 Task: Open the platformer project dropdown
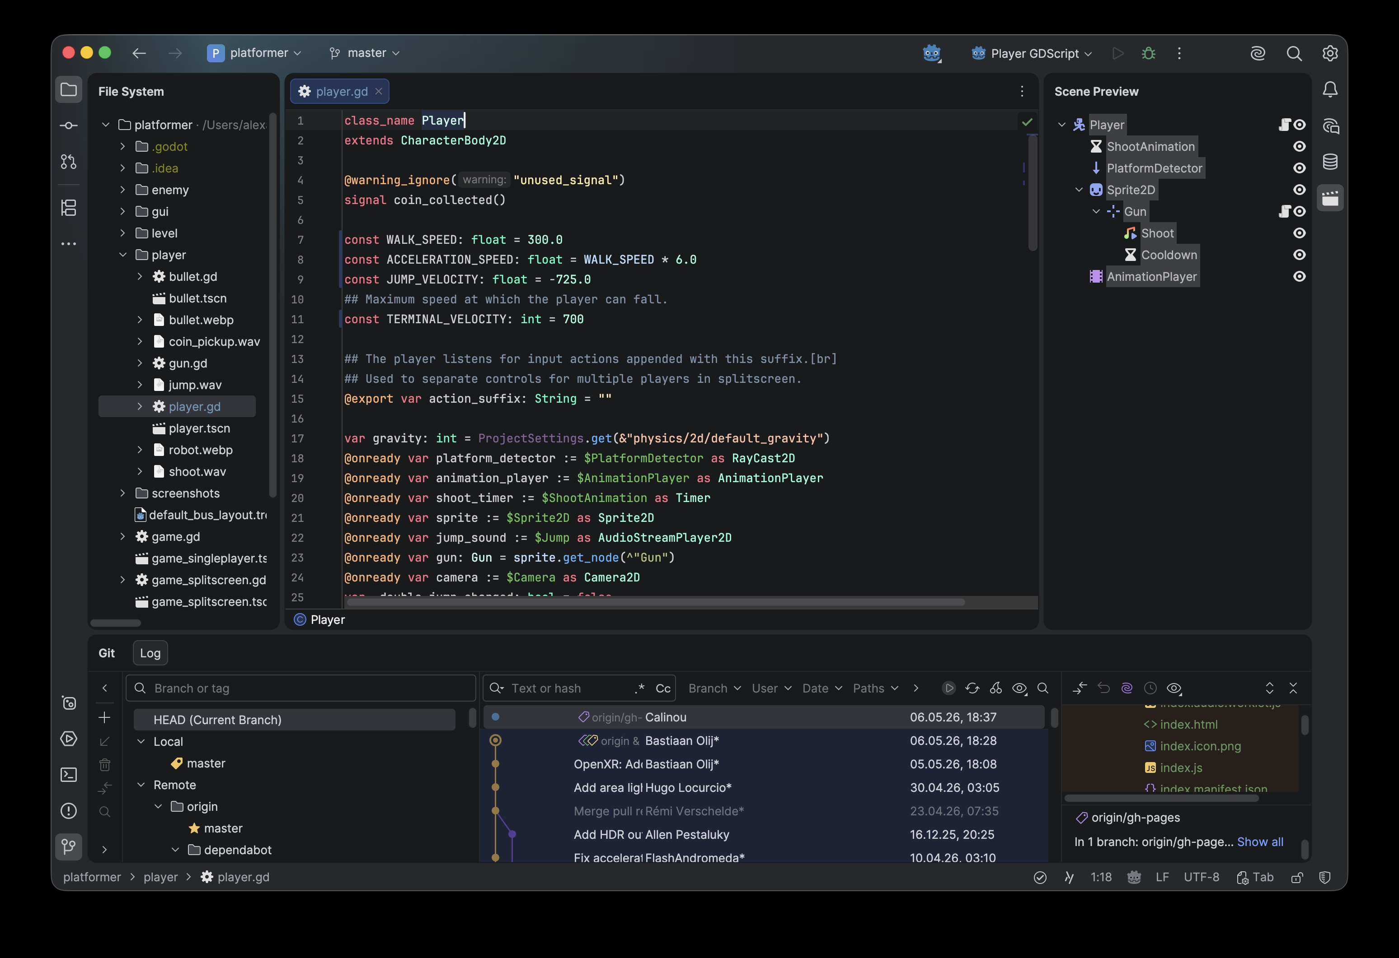[255, 53]
